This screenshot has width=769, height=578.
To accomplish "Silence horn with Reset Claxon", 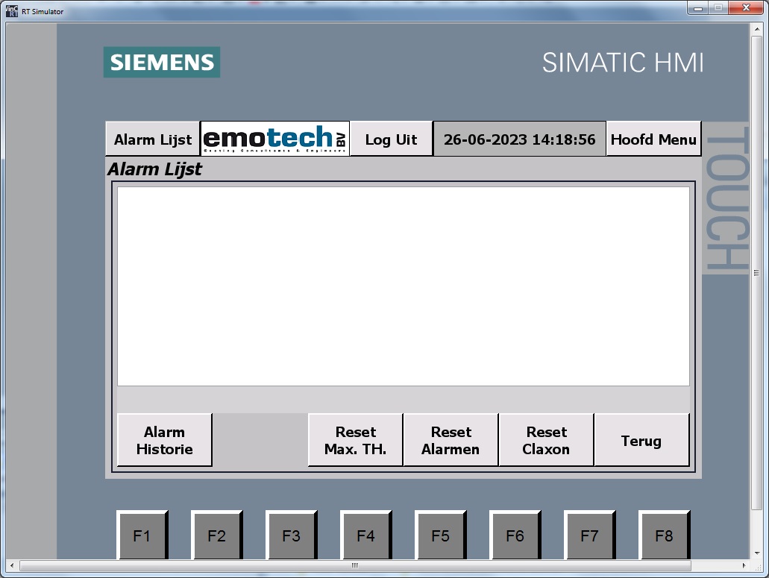I will coord(546,441).
